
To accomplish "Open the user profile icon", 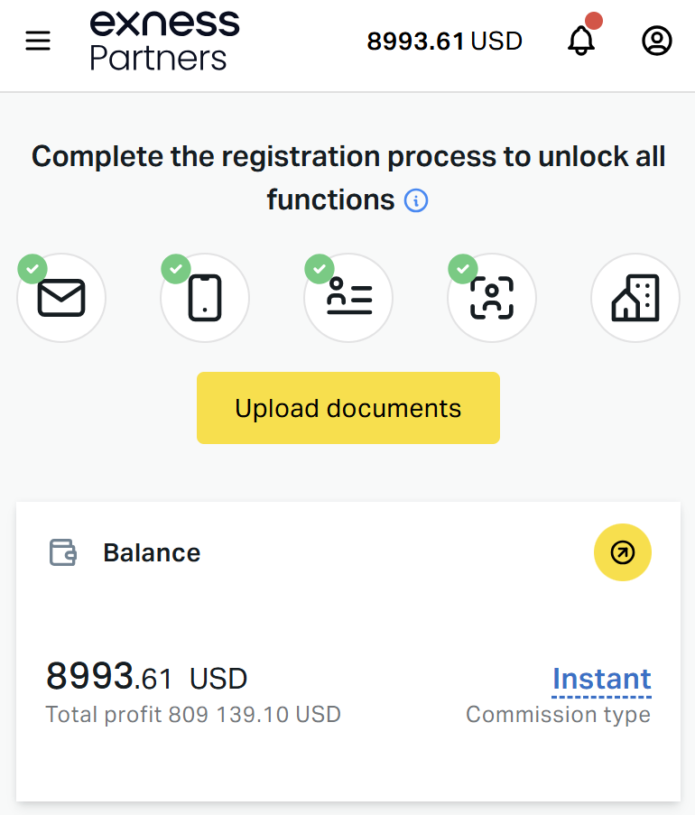I will (x=657, y=41).
